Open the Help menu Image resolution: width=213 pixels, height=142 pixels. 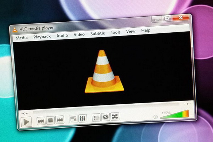pyautogui.click(x=146, y=31)
